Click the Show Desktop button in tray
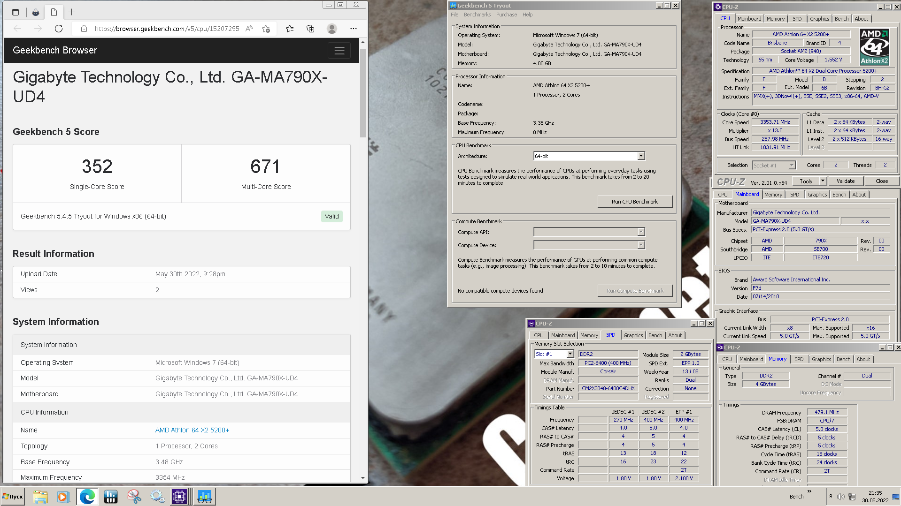The image size is (901, 506). 896,496
